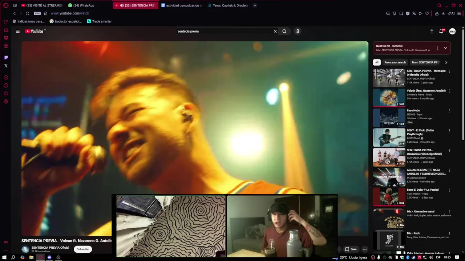Collapse the Next: DENY - Incendio queue

(445, 48)
